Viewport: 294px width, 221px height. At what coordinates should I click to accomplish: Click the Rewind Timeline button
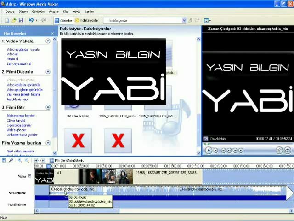point(36,161)
